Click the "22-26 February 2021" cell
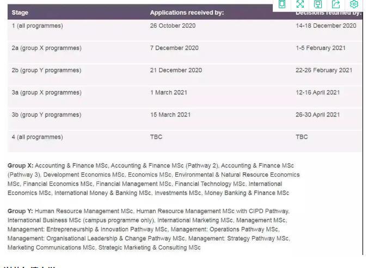368x268 pixels. 324,70
